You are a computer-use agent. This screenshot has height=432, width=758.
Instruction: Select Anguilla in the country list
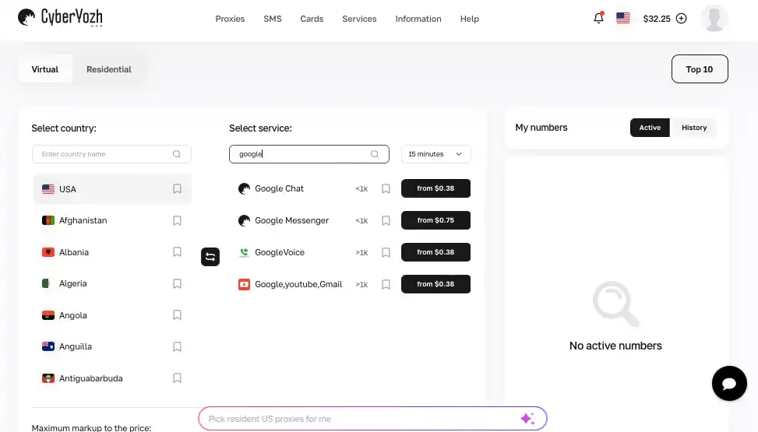(x=112, y=346)
